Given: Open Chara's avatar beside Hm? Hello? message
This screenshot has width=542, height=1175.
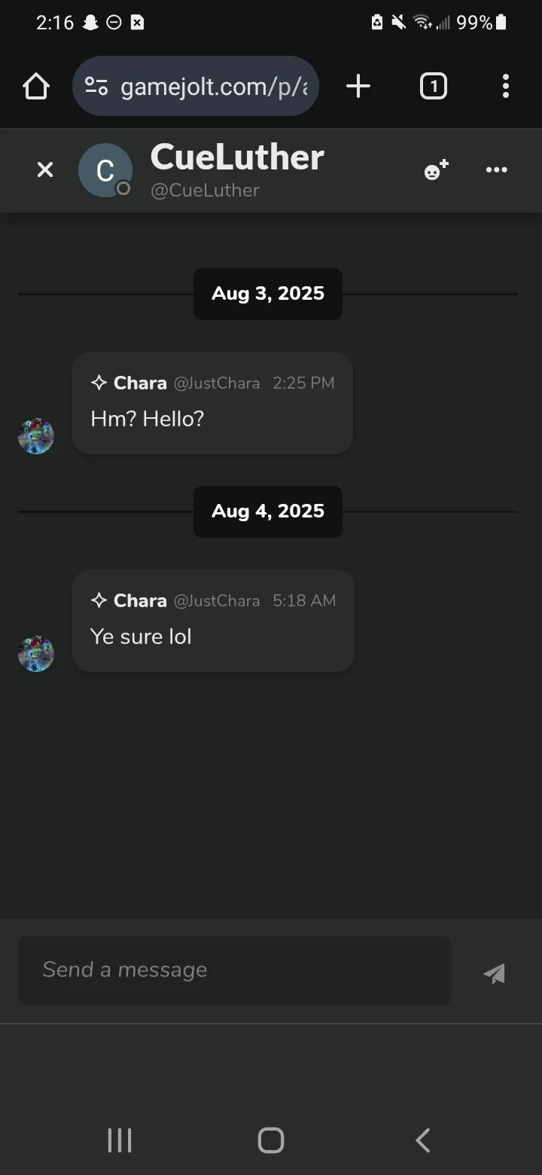Looking at the screenshot, I should [36, 437].
